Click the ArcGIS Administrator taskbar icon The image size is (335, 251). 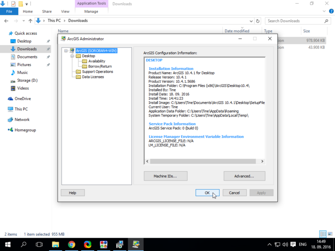136,244
